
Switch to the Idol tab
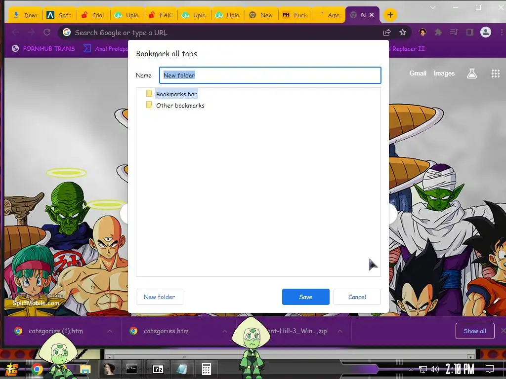point(93,15)
